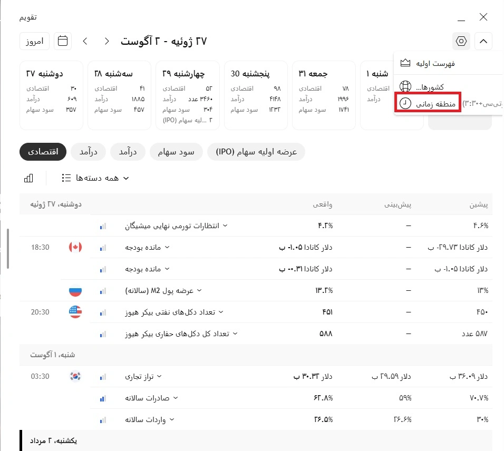The image size is (504, 451).
Task: Collapse the day summary cards chevron
Action: [483, 41]
